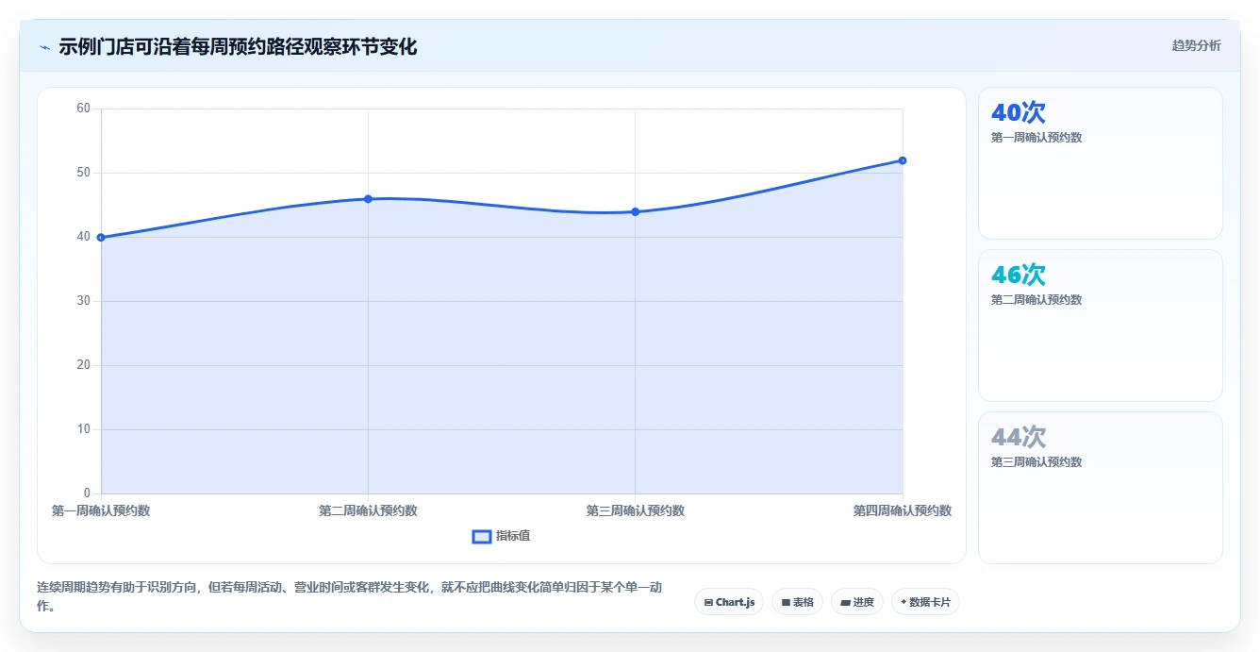1260x652 pixels.
Task: Click the fourth week data point at 52
Action: (903, 160)
